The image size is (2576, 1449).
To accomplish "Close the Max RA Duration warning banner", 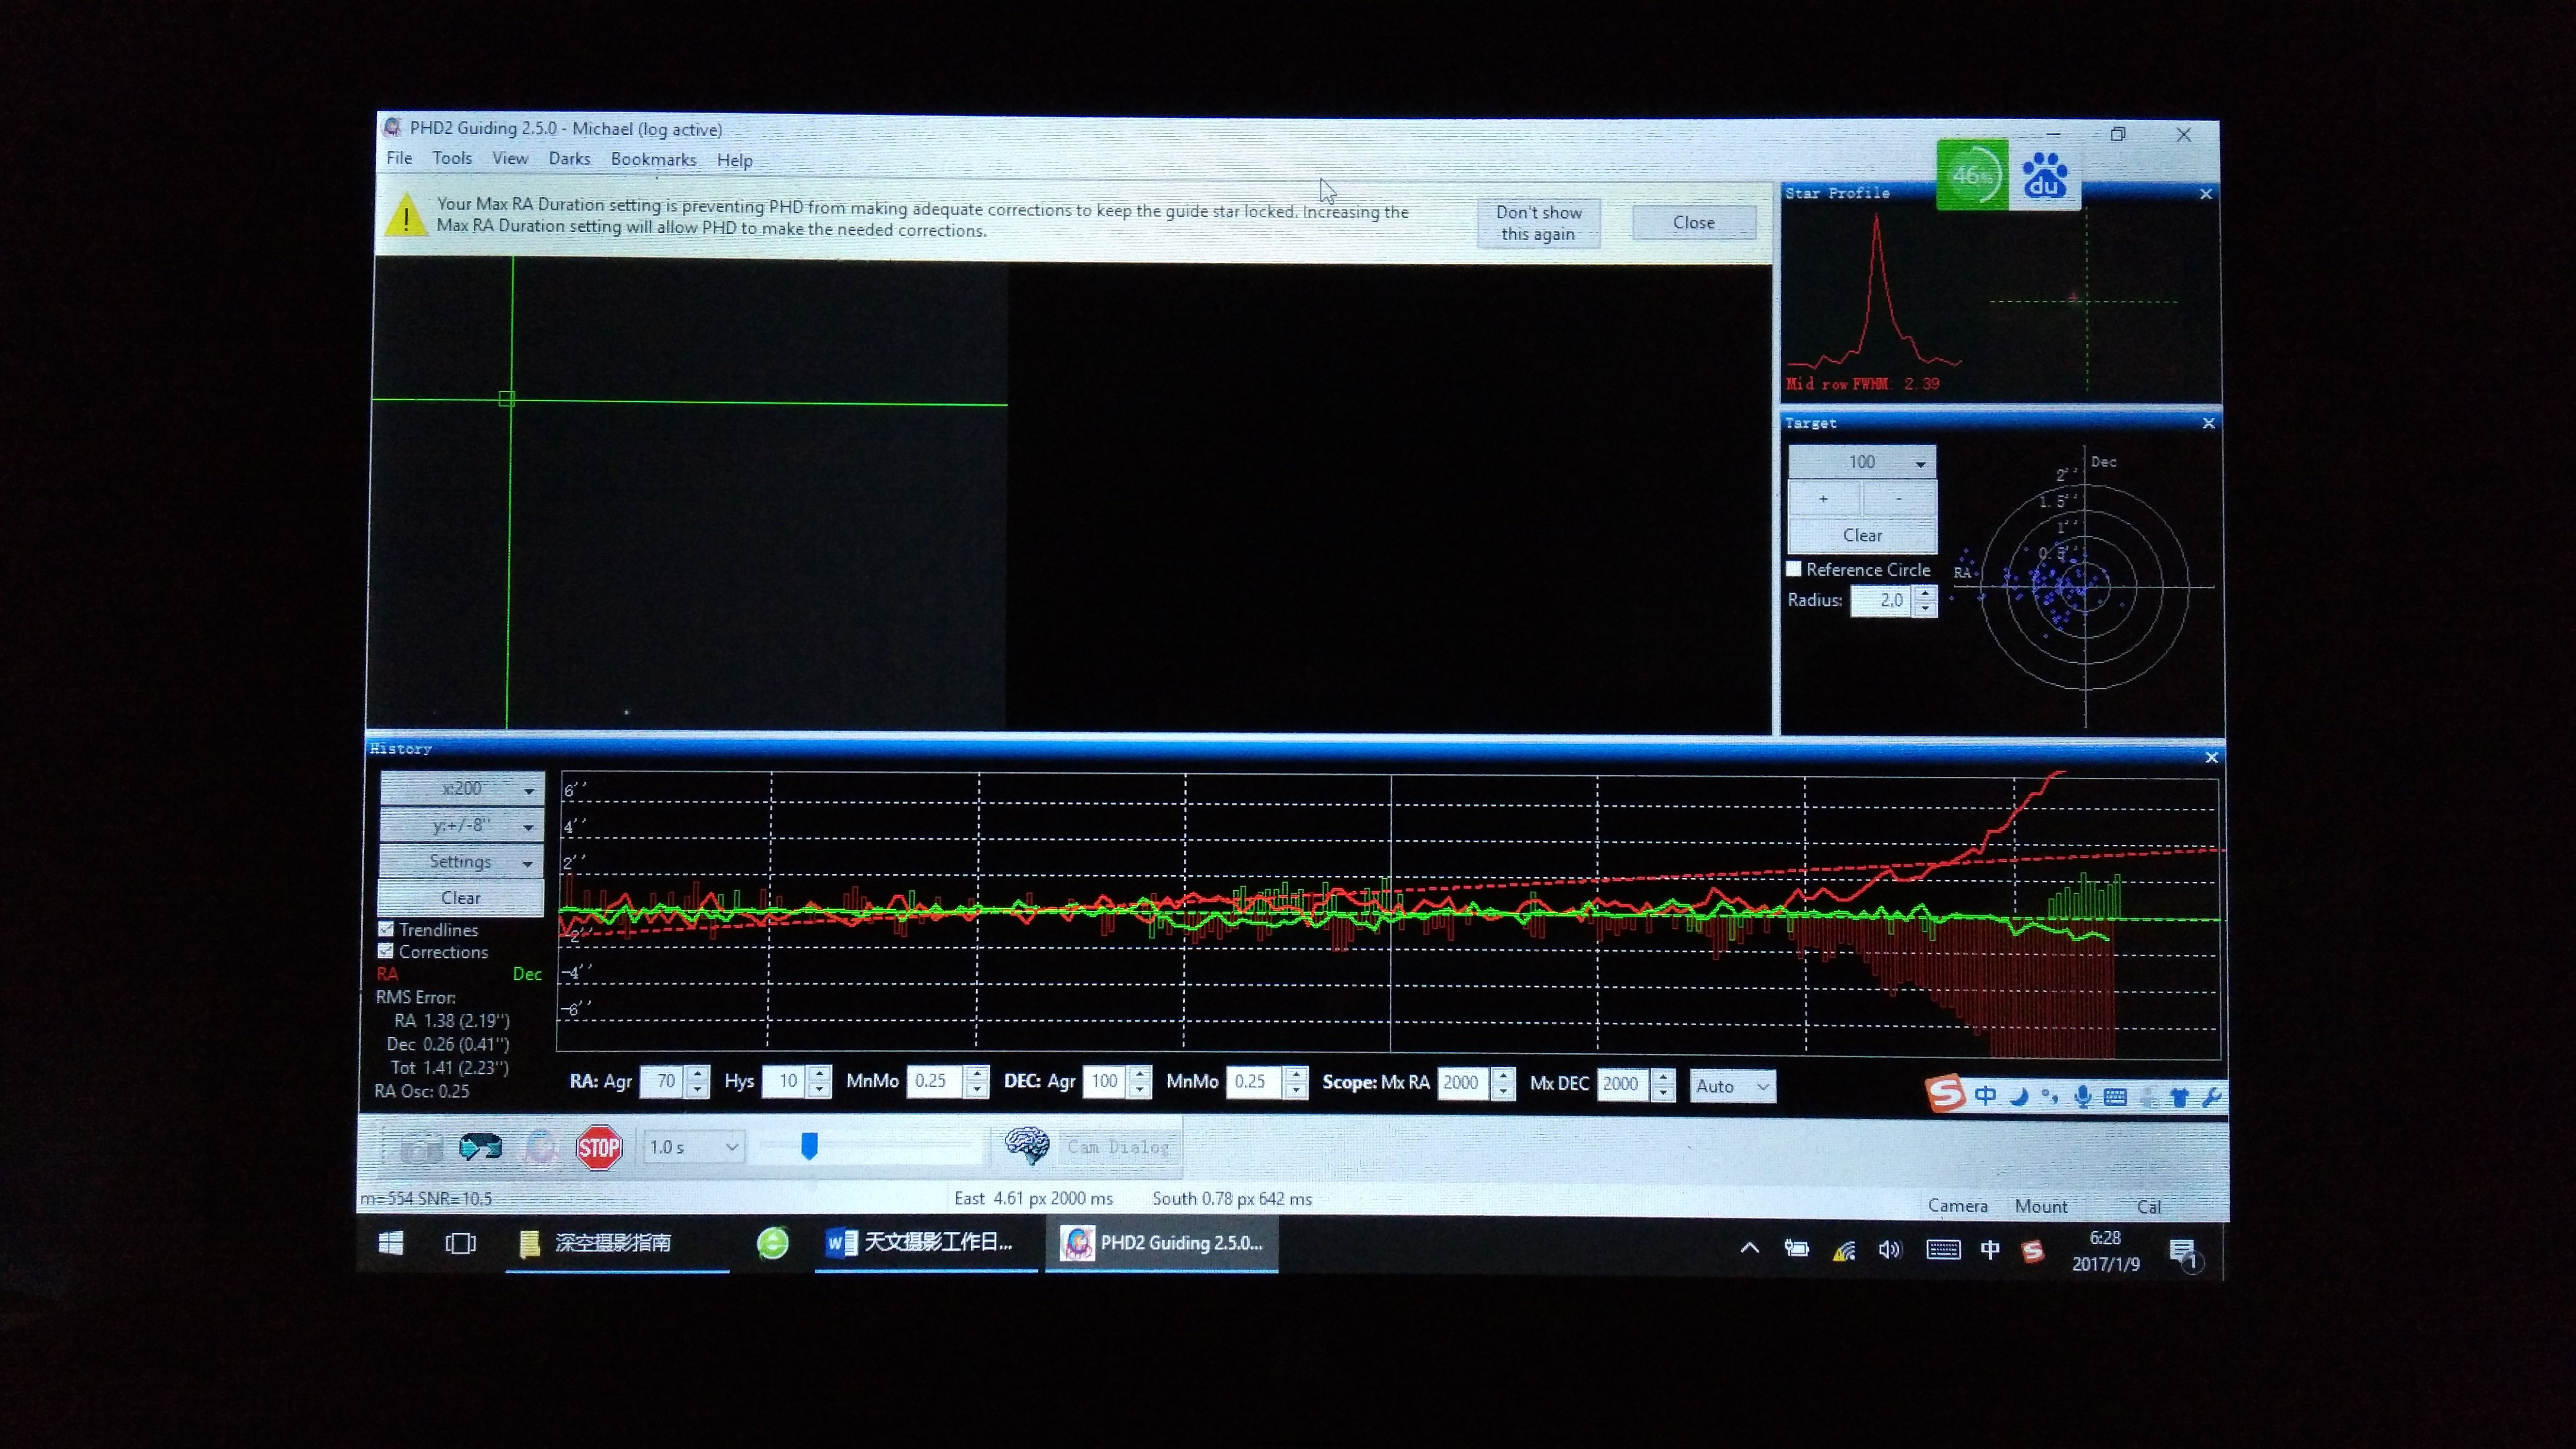I will (1694, 222).
